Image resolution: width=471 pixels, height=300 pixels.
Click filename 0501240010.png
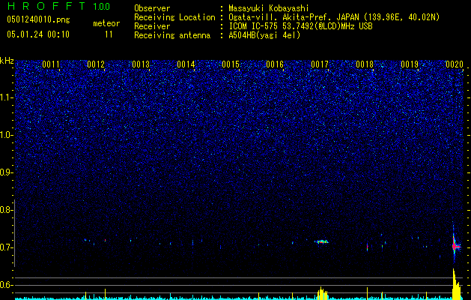(x=38, y=20)
